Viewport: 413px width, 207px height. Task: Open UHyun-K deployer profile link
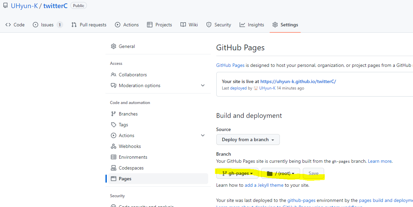267,88
